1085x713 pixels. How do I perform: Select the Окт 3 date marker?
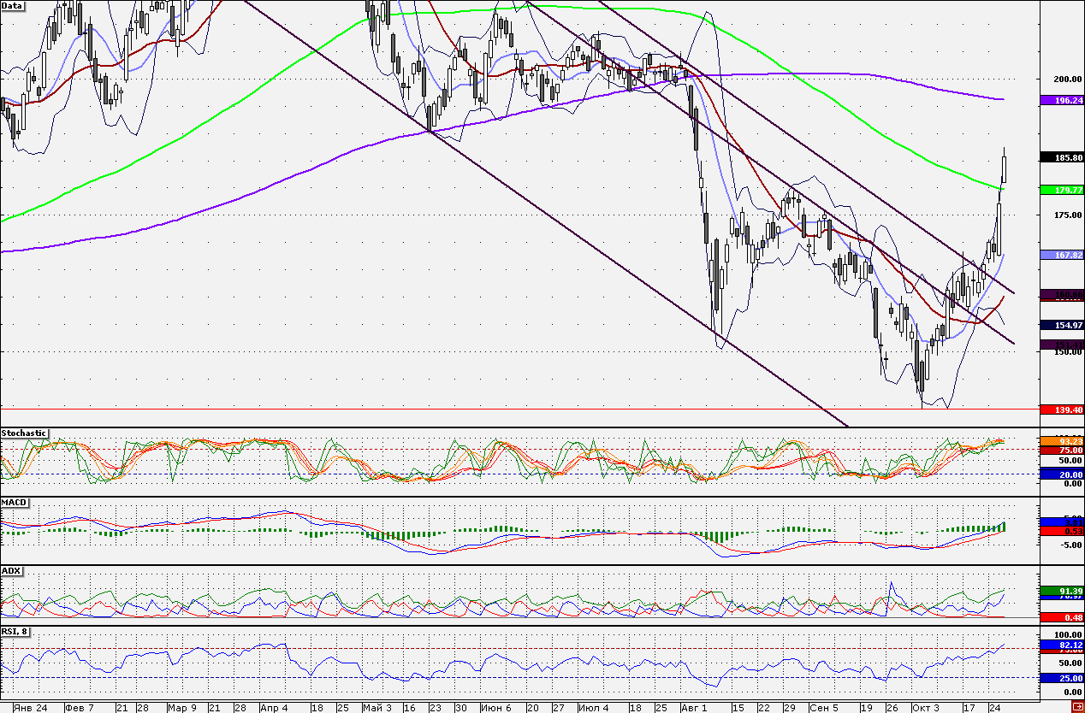click(925, 708)
